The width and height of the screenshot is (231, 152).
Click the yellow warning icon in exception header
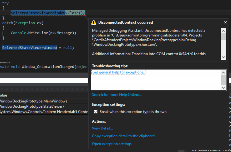click(x=94, y=22)
